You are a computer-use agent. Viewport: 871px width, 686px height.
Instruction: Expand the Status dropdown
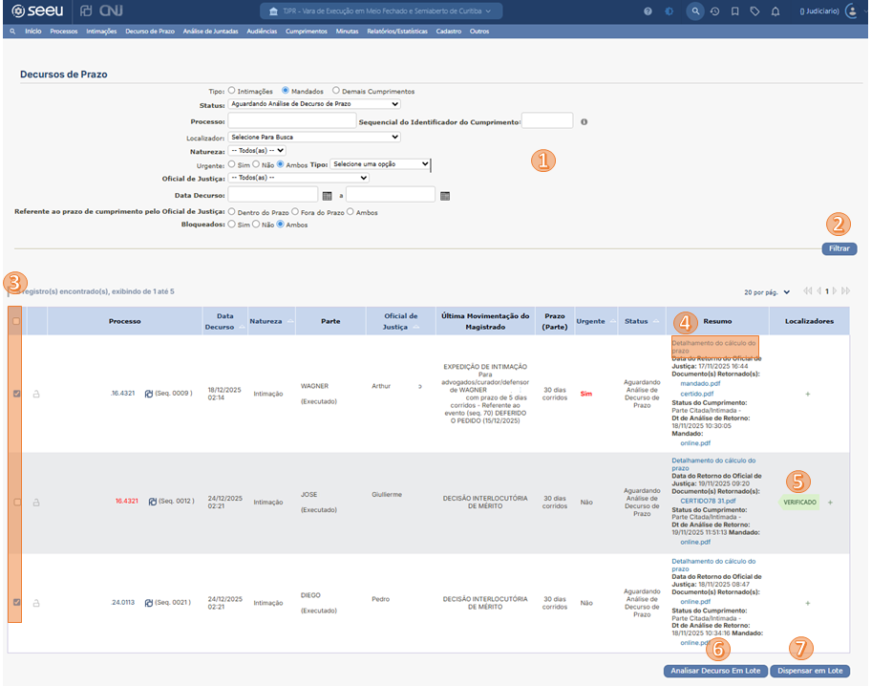(313, 104)
